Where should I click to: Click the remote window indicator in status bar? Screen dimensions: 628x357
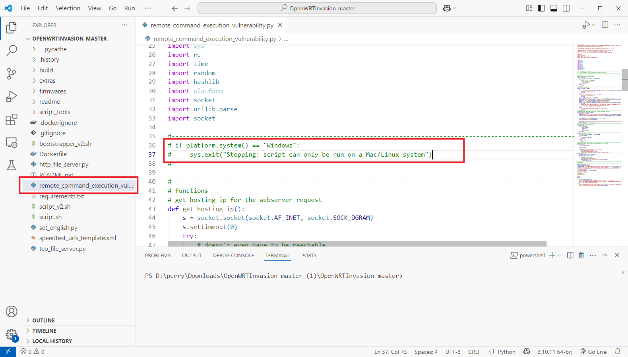point(8,351)
